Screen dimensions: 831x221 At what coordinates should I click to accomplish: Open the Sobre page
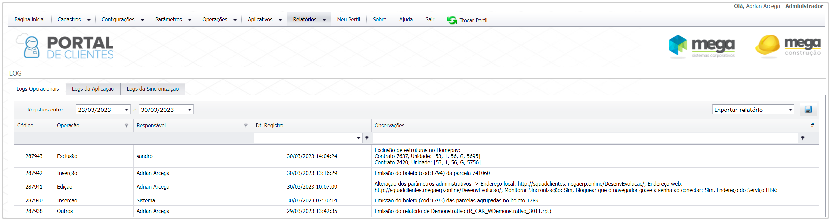[379, 20]
